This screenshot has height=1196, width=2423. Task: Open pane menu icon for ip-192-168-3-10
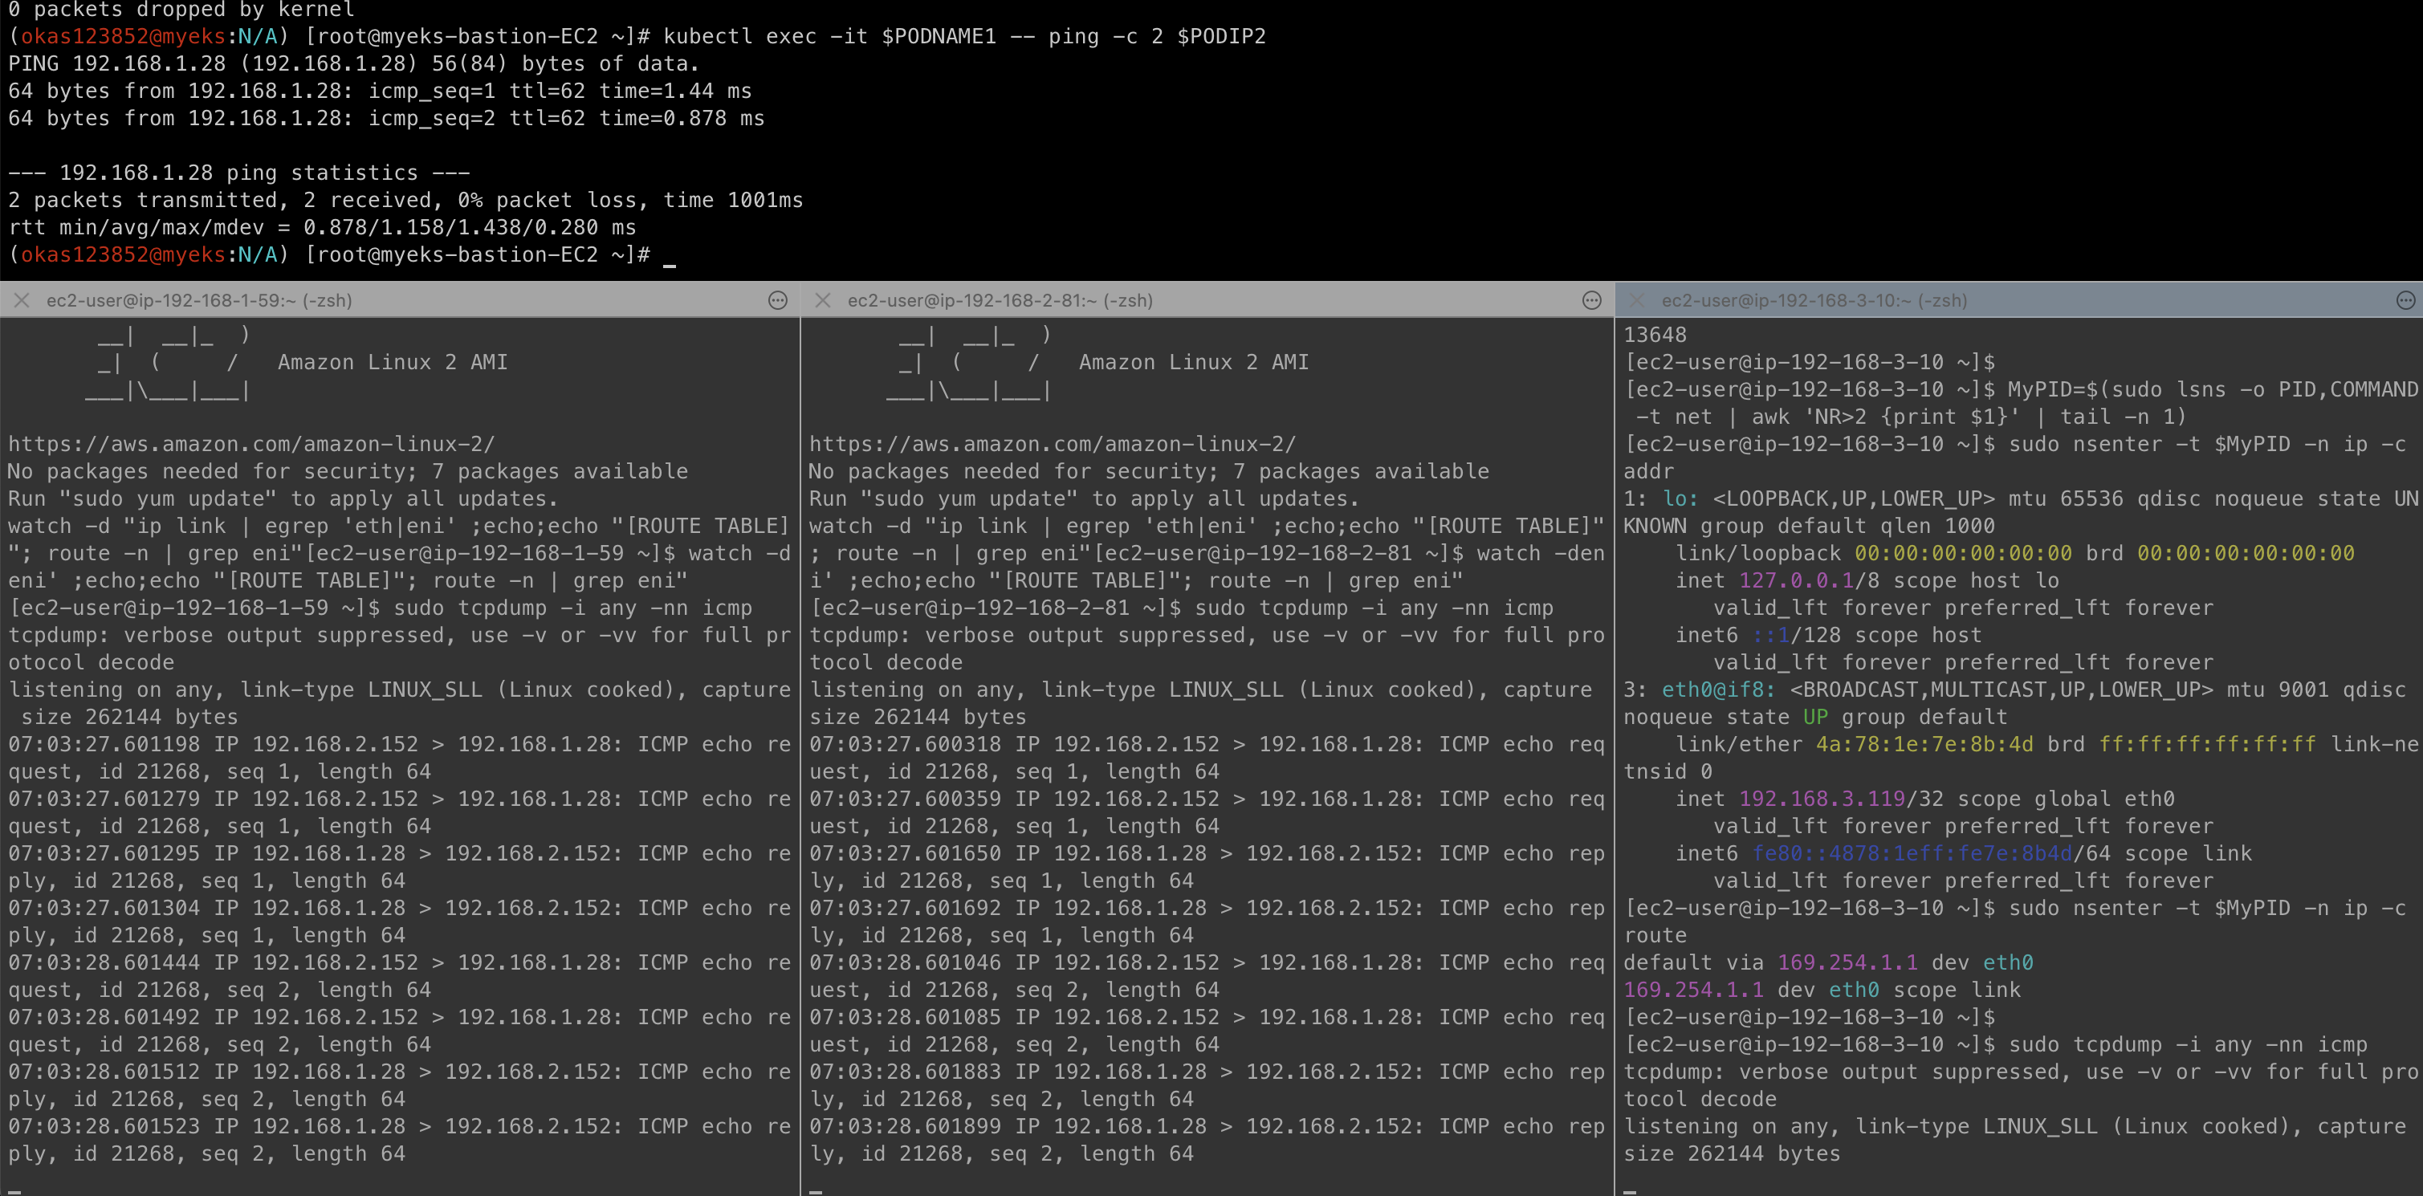point(2405,300)
